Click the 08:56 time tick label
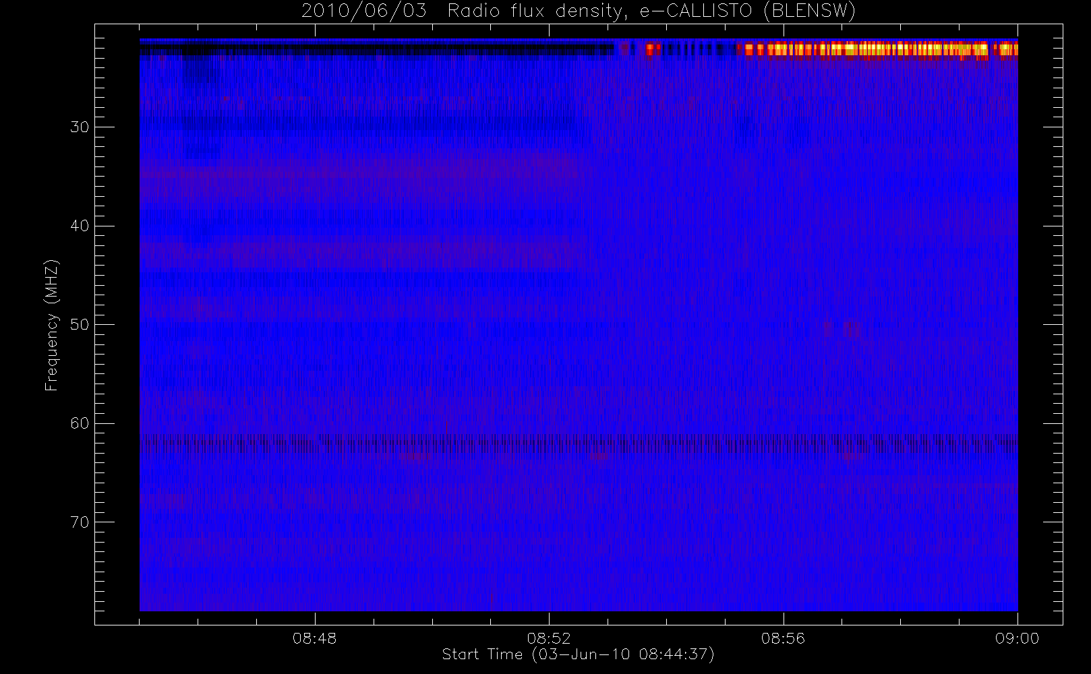Image resolution: width=1091 pixels, height=674 pixels. click(x=783, y=638)
